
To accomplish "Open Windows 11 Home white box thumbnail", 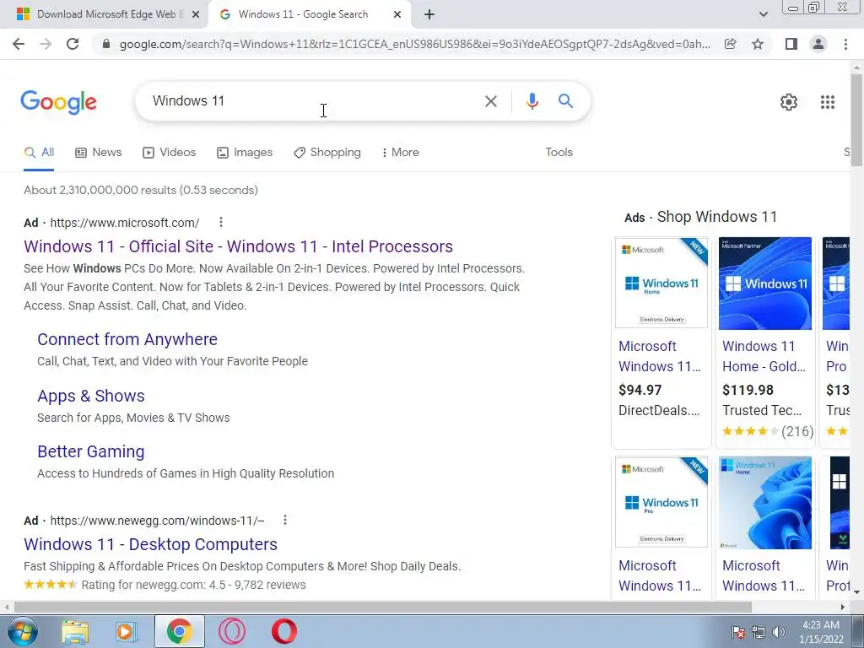I will pyautogui.click(x=661, y=283).
